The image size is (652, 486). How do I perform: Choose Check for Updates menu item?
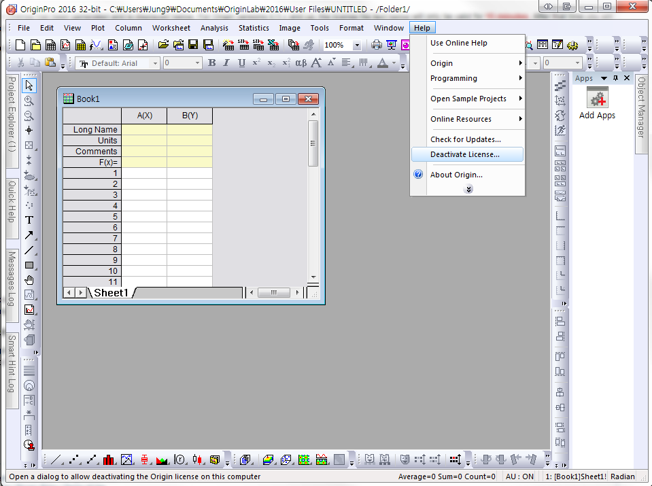(x=467, y=139)
